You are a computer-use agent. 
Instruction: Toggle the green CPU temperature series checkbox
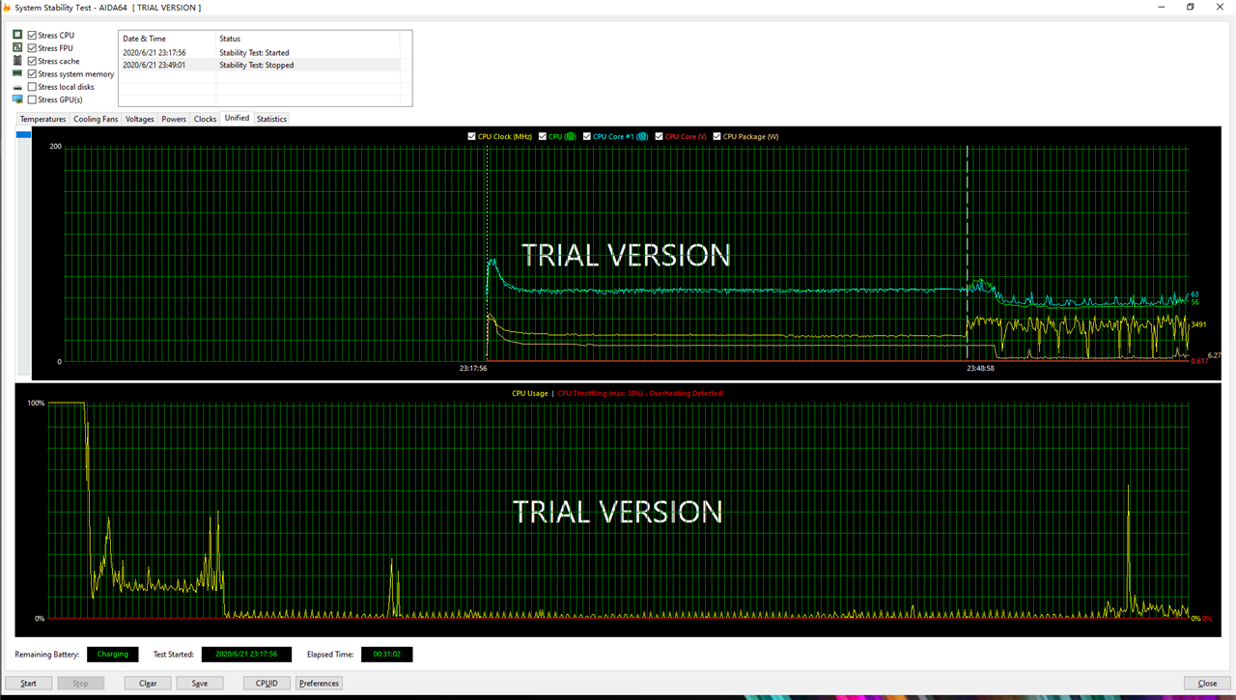click(x=543, y=136)
